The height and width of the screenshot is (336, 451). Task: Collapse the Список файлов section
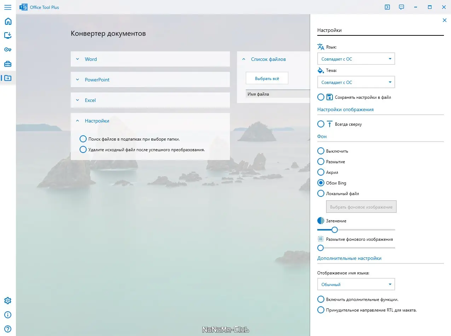click(273, 59)
